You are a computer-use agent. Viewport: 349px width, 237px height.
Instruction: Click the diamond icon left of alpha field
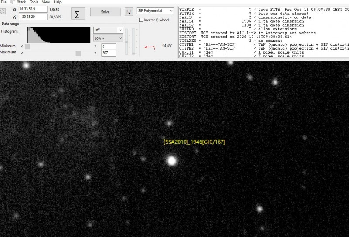3,11
